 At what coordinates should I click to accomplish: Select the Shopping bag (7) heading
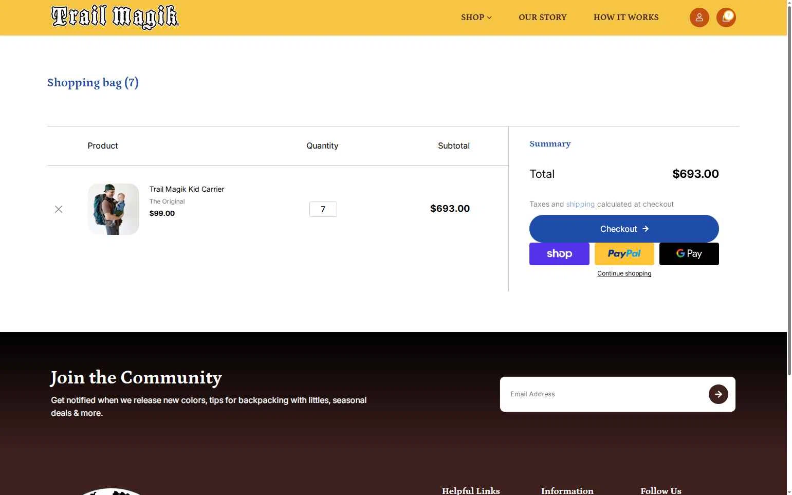93,83
